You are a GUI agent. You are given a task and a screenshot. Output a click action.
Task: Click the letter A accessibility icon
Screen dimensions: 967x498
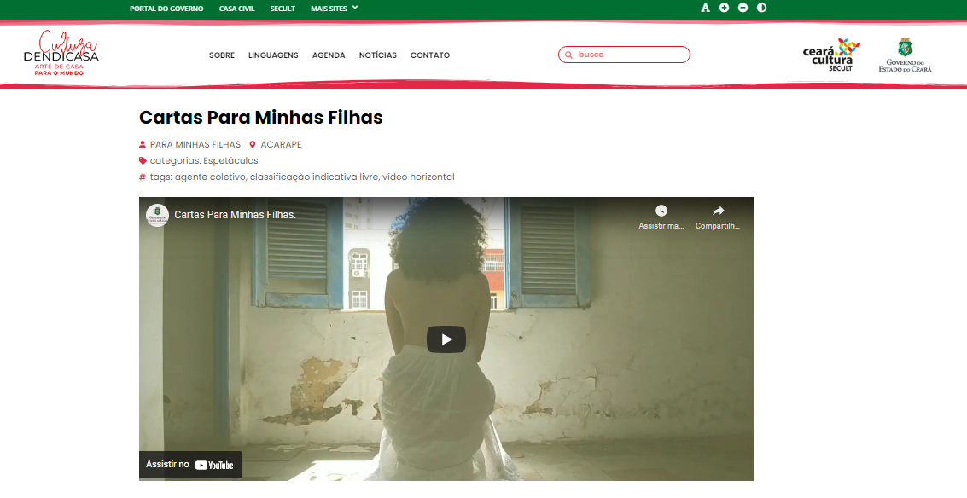pyautogui.click(x=705, y=8)
